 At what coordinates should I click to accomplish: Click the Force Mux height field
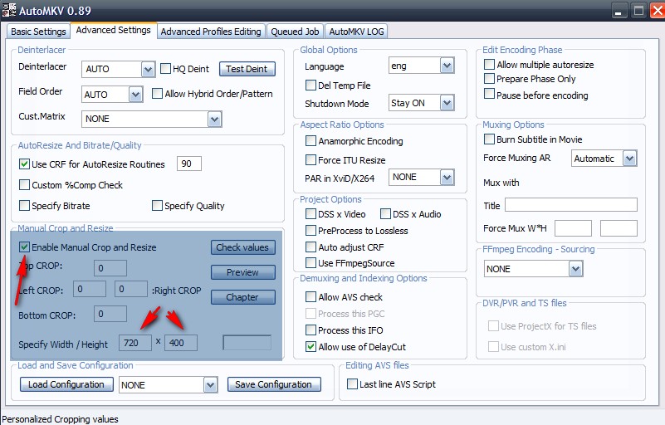(619, 228)
